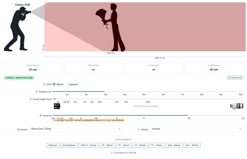247x159 pixels.
Task: Click the Units icon beside Metric
Action: point(44,84)
